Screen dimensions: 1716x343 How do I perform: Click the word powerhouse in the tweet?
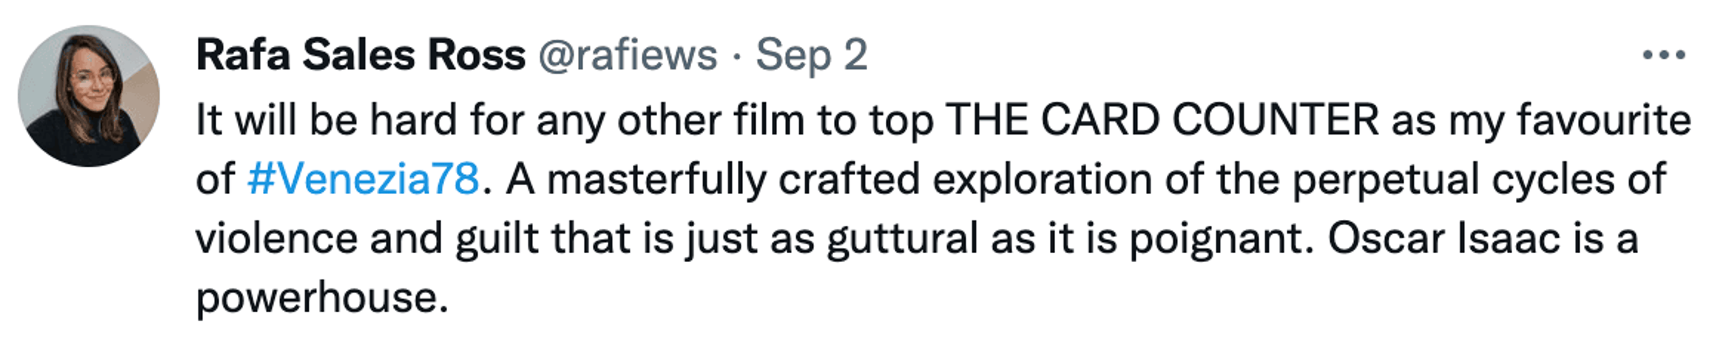tap(322, 297)
